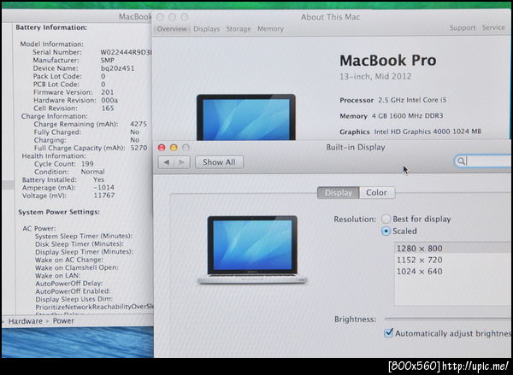Click into the System Preferences search field

(484, 161)
